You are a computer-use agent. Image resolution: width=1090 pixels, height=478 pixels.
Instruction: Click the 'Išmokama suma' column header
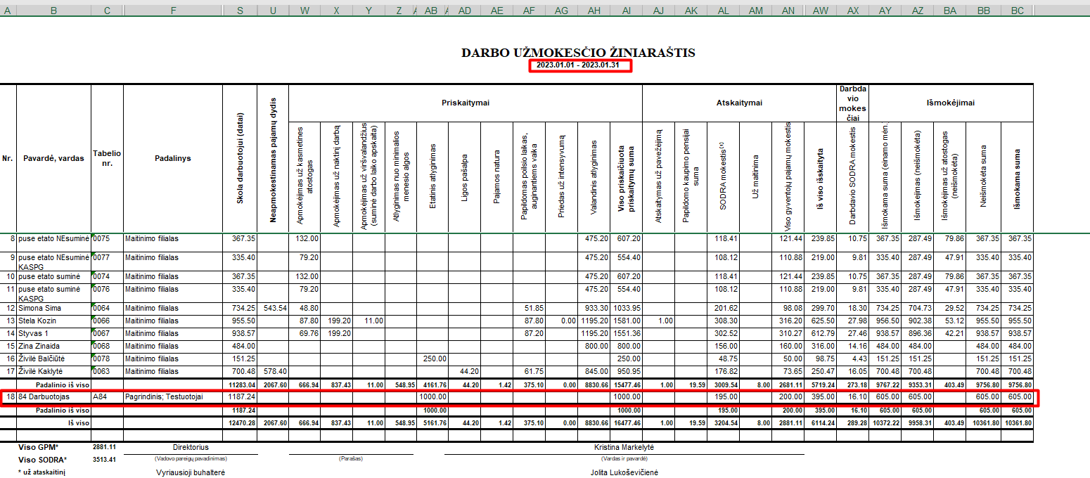click(x=1017, y=176)
